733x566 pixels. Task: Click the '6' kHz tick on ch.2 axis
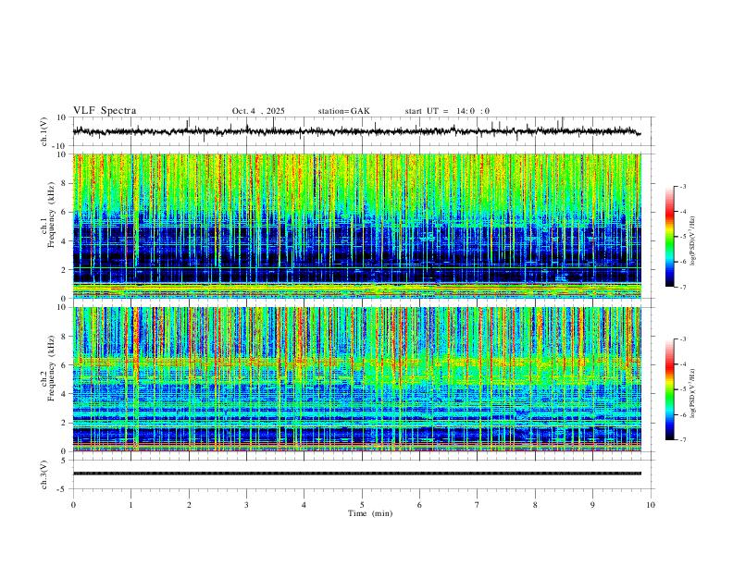tap(65, 365)
